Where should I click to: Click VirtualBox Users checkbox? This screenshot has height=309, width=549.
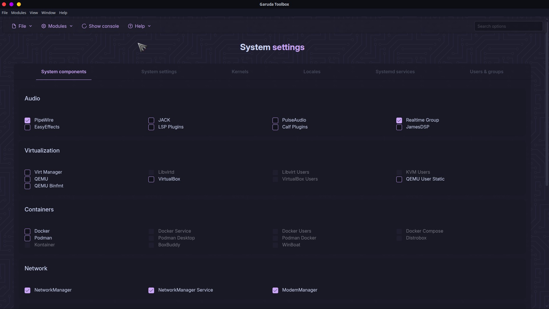(x=275, y=179)
